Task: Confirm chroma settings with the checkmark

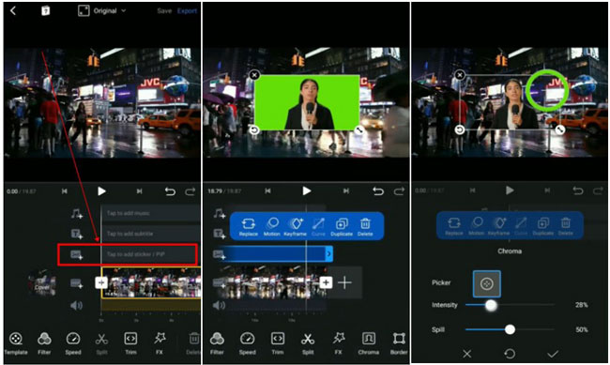Action: coord(553,354)
